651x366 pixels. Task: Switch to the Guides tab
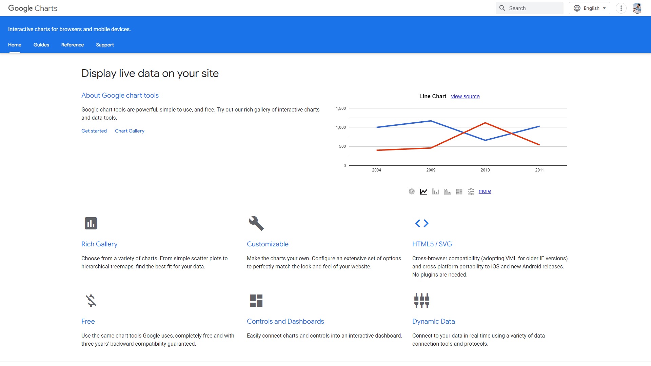pyautogui.click(x=41, y=45)
